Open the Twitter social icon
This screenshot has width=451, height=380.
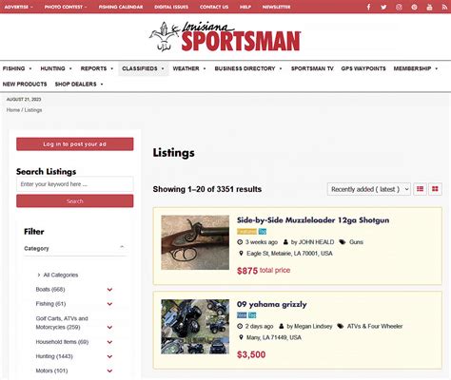(x=383, y=7)
